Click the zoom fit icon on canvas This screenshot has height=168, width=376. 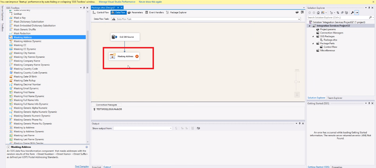[297, 95]
